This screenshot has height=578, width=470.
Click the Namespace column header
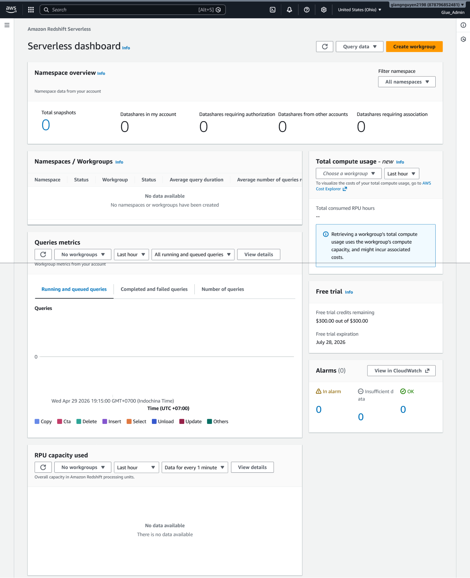coord(47,179)
